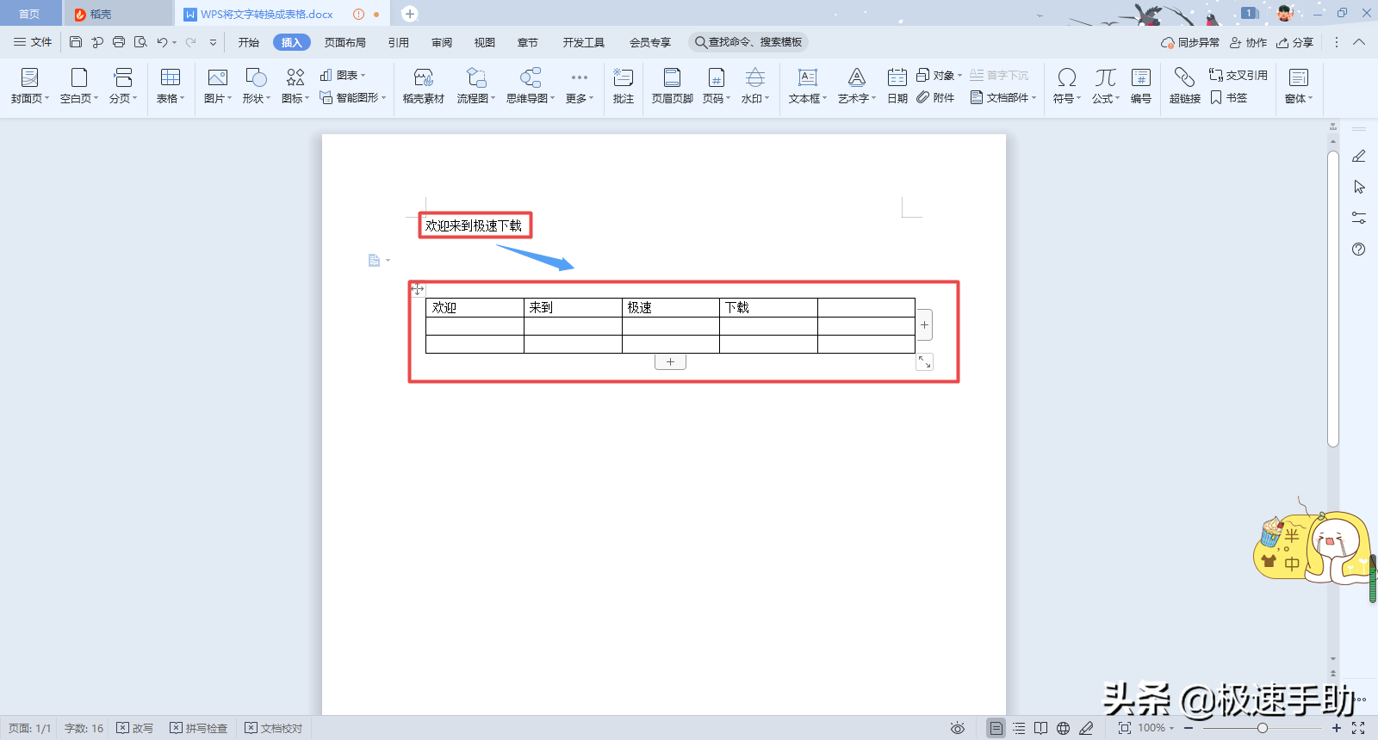Insert the date with 日期
The image size is (1378, 740).
point(897,86)
